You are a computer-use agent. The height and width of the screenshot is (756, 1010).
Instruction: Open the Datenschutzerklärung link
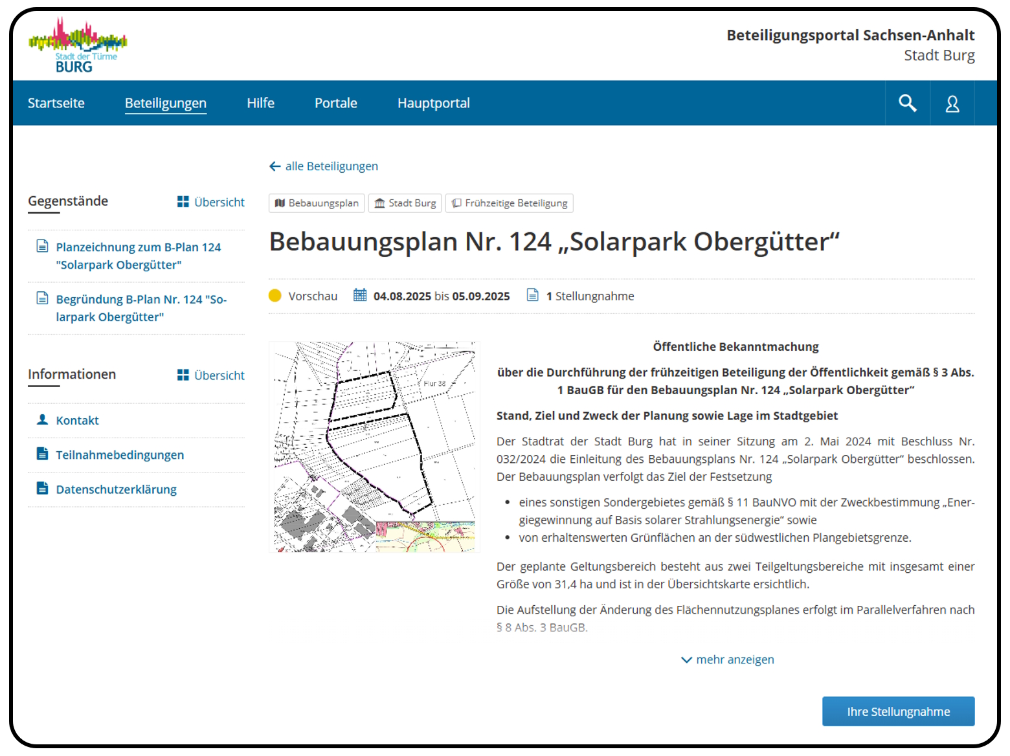[117, 489]
